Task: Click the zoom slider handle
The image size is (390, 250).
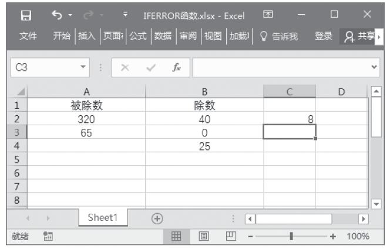Action: [291, 237]
